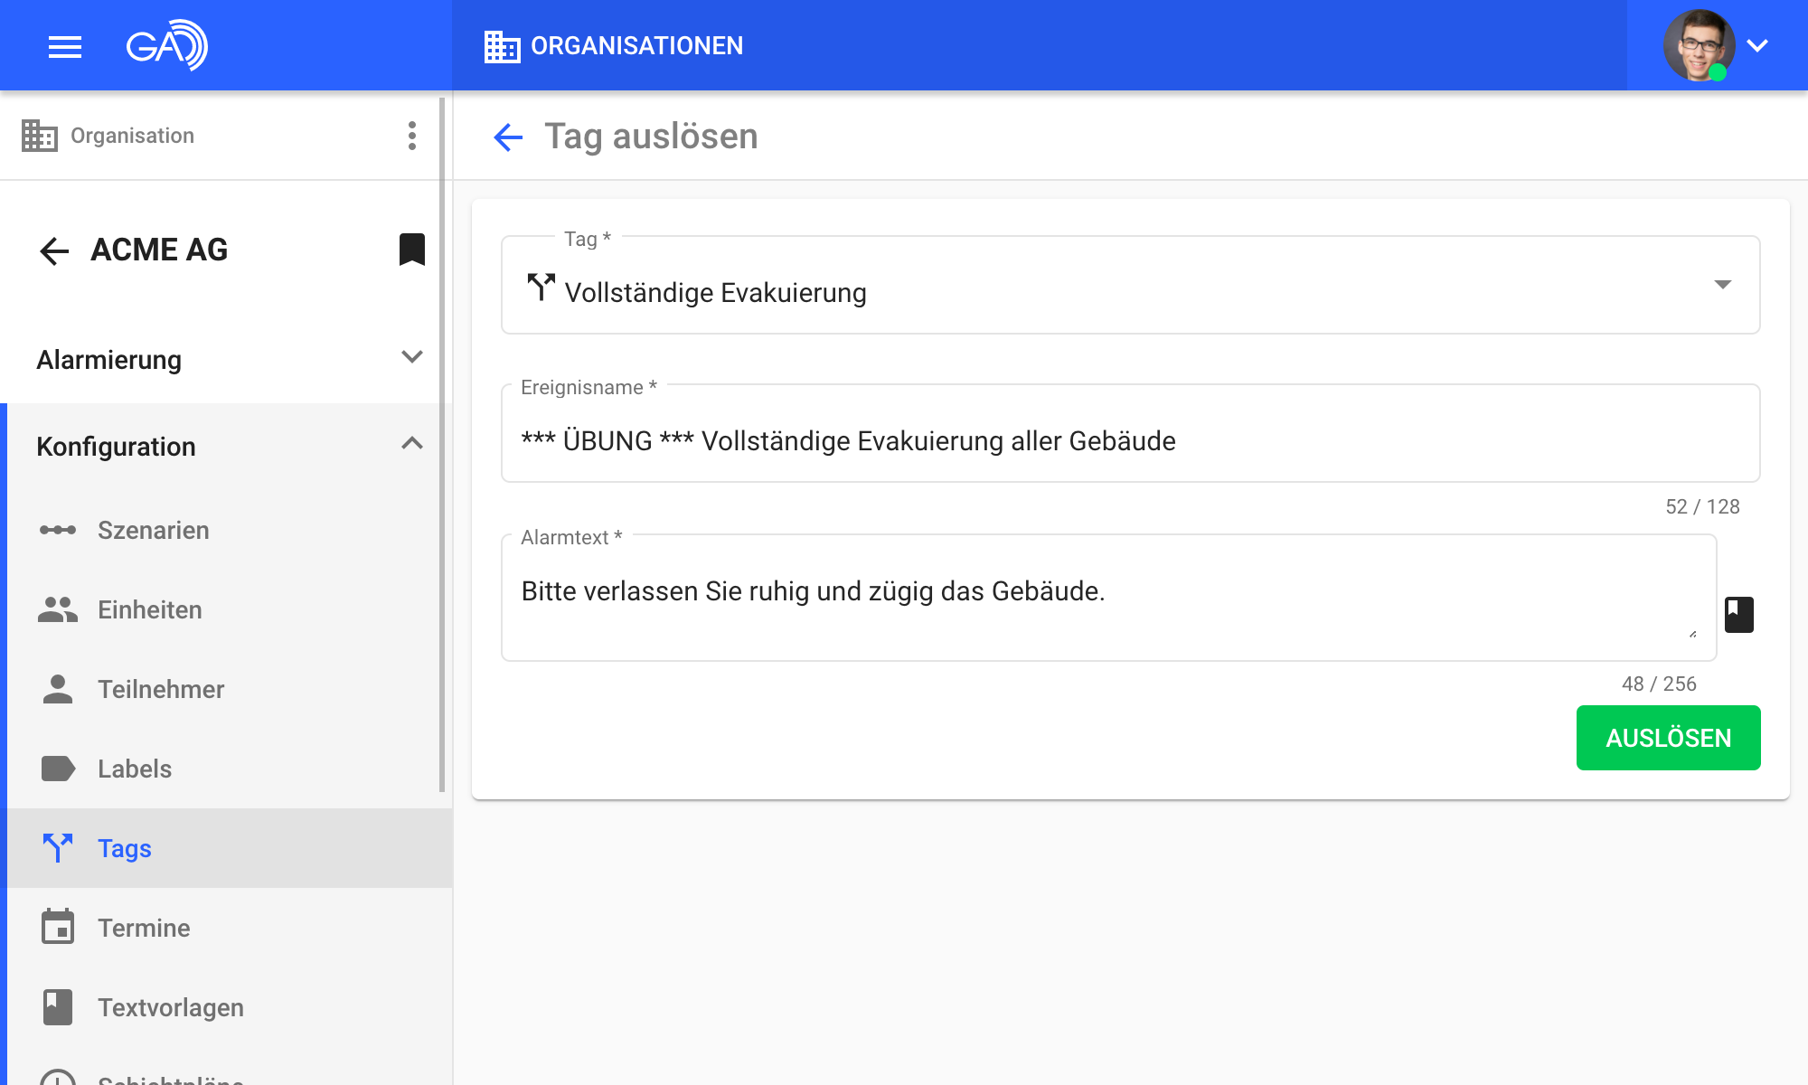Click the sidebar vertical scrollbar
The image size is (1808, 1085).
tap(442, 445)
